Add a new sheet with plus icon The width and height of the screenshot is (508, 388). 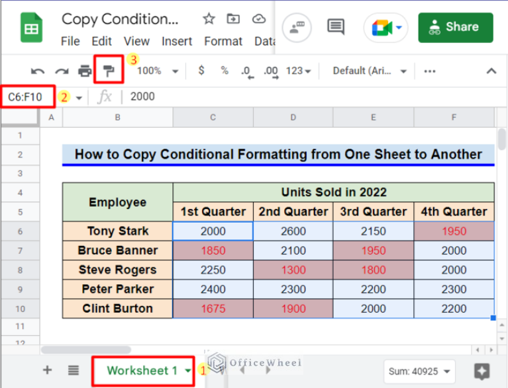(47, 370)
